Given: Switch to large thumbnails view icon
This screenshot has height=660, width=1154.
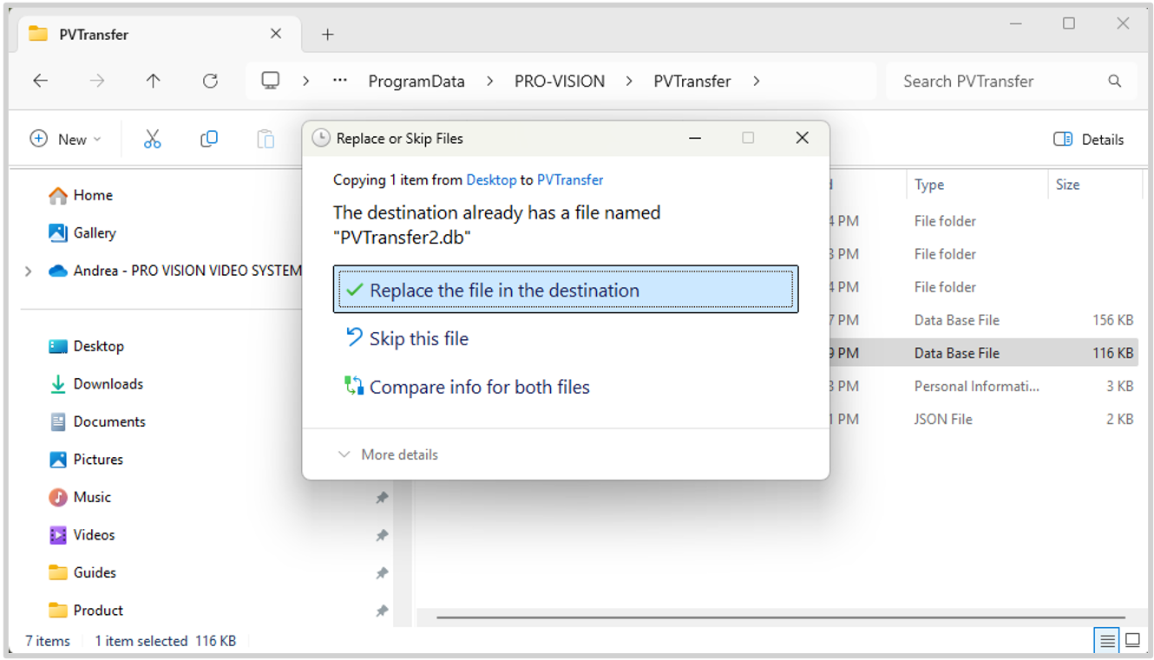Looking at the screenshot, I should coord(1132,641).
